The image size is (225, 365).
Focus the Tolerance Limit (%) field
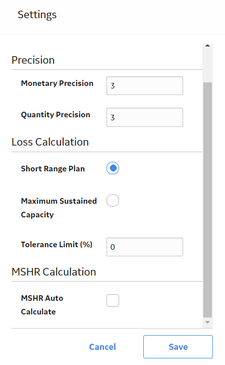pyautogui.click(x=145, y=247)
